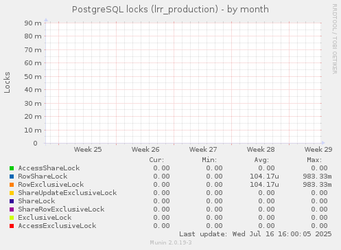Select the RowExclusiveLock legend label
341x250 pixels.
click(51, 185)
